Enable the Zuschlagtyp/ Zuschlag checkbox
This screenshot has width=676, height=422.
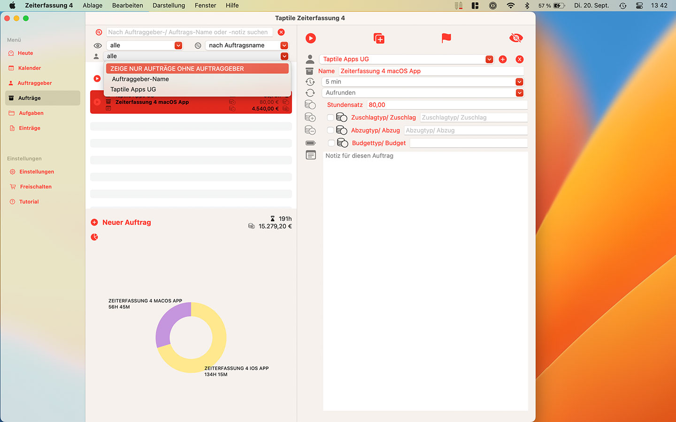(330, 117)
